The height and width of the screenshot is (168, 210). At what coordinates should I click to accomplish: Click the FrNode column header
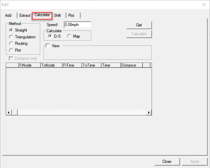(29, 65)
